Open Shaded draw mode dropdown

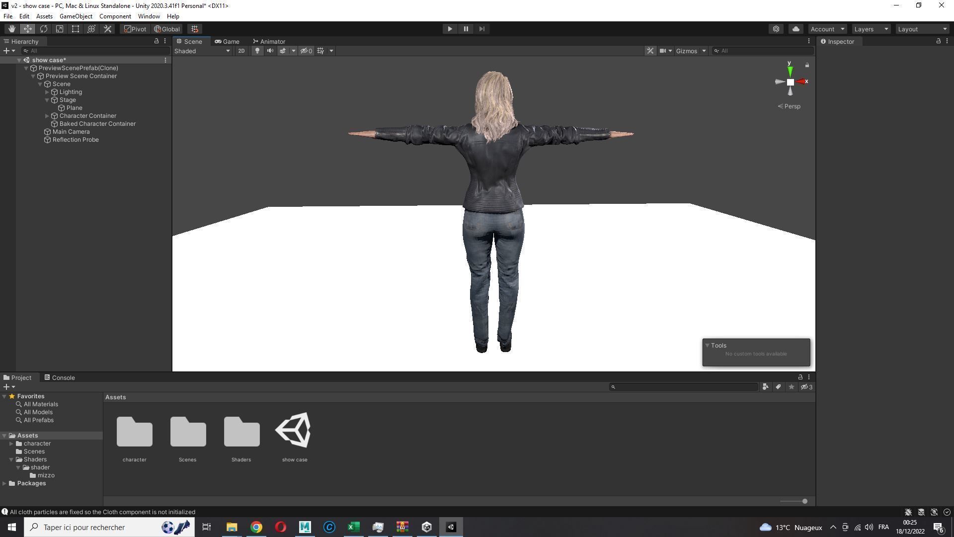tap(202, 51)
